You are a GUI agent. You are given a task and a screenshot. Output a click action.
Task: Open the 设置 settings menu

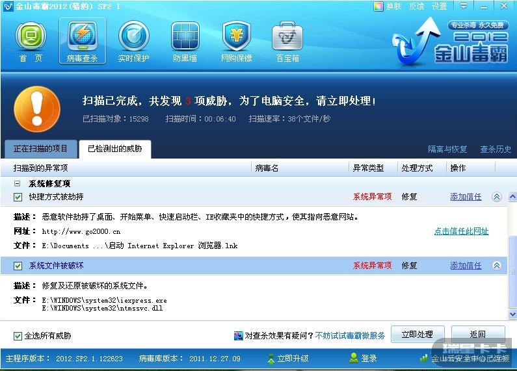pyautogui.click(x=439, y=6)
